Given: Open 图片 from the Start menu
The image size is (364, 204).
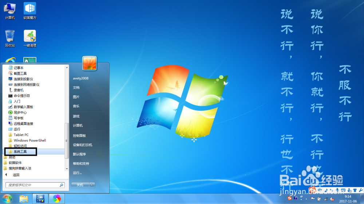Looking at the screenshot, I should [76, 97].
